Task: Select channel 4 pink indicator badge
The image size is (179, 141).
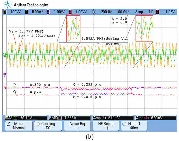Action: [70, 12]
